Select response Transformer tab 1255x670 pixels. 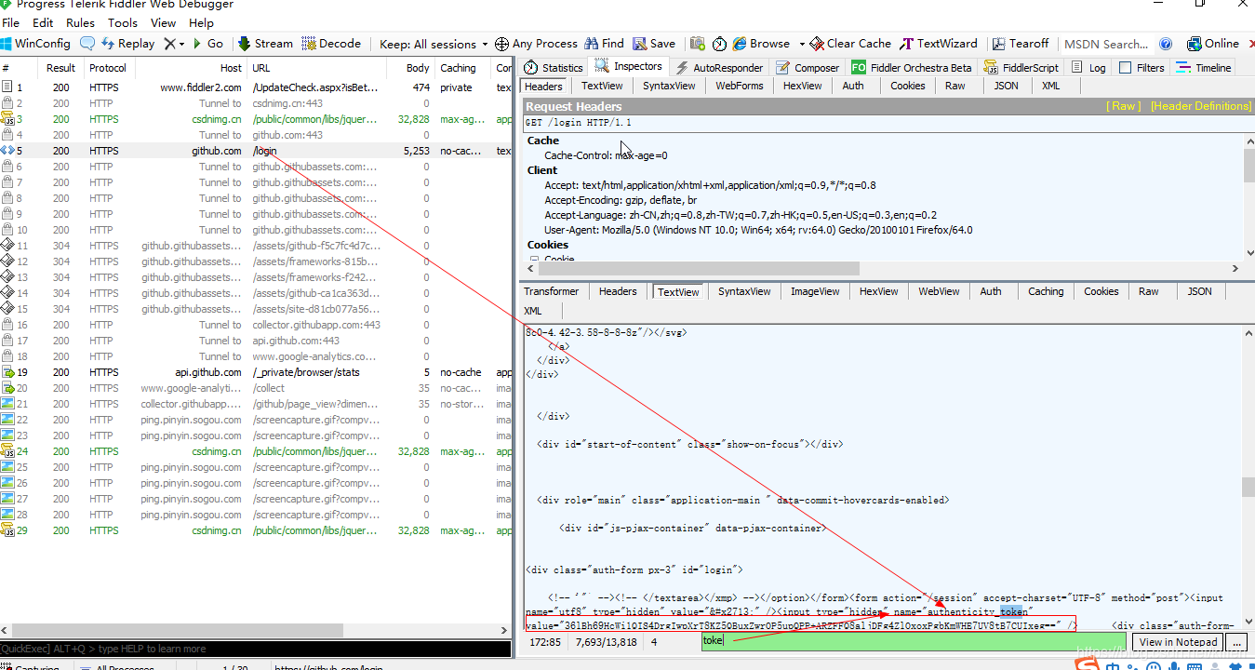click(552, 291)
